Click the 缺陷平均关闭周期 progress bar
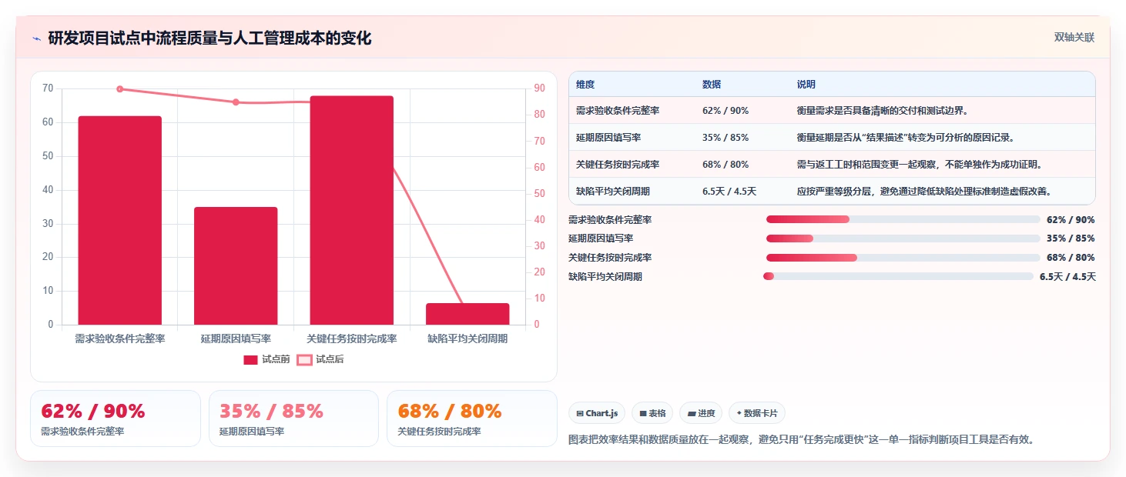This screenshot has width=1126, height=477. 898,276
